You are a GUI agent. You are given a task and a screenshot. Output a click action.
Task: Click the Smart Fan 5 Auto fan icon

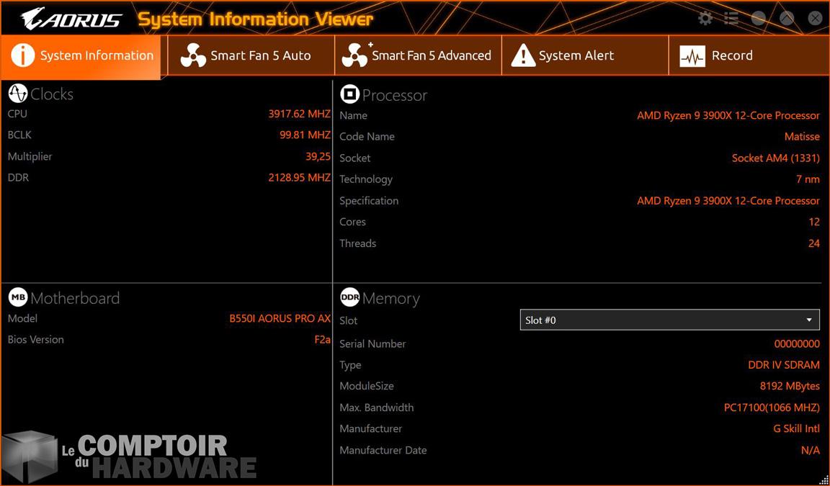[193, 55]
